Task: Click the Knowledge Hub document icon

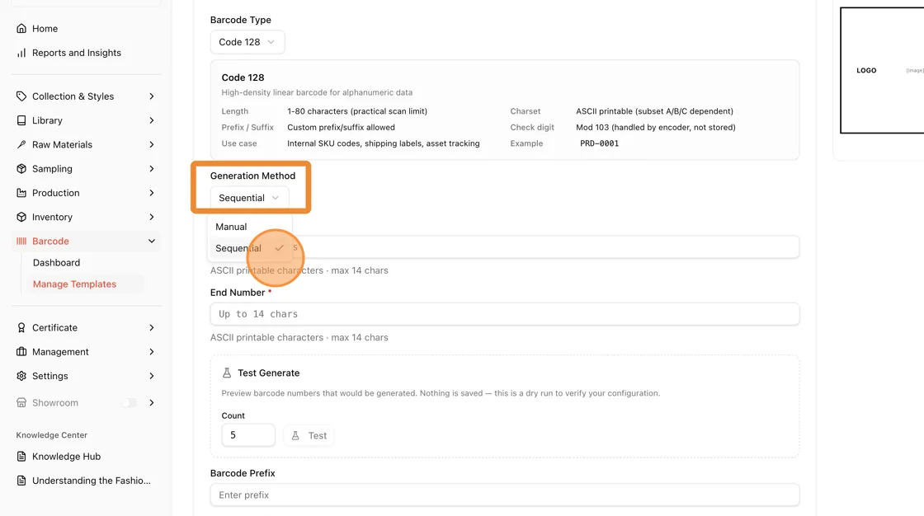Action: 21,457
